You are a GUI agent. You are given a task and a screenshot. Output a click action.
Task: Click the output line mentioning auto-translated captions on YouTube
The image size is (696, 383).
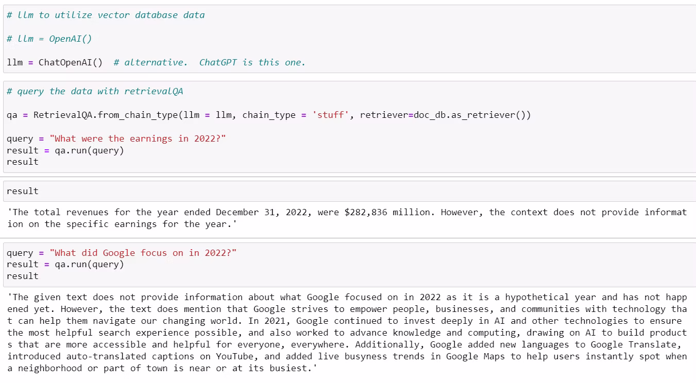click(x=346, y=356)
